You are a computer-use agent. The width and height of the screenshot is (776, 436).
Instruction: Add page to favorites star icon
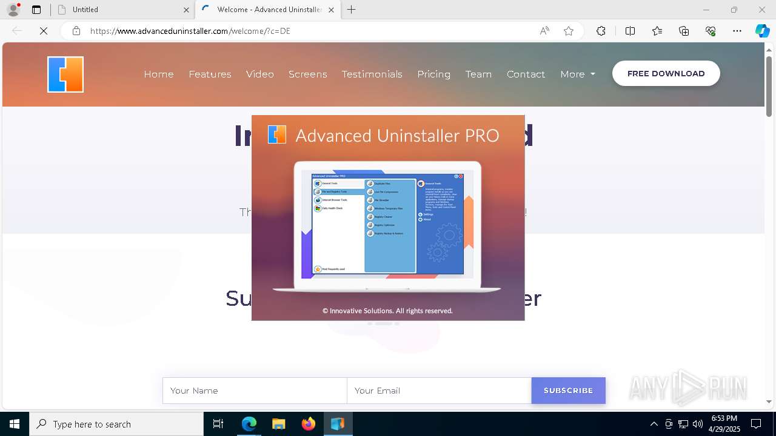coord(569,31)
